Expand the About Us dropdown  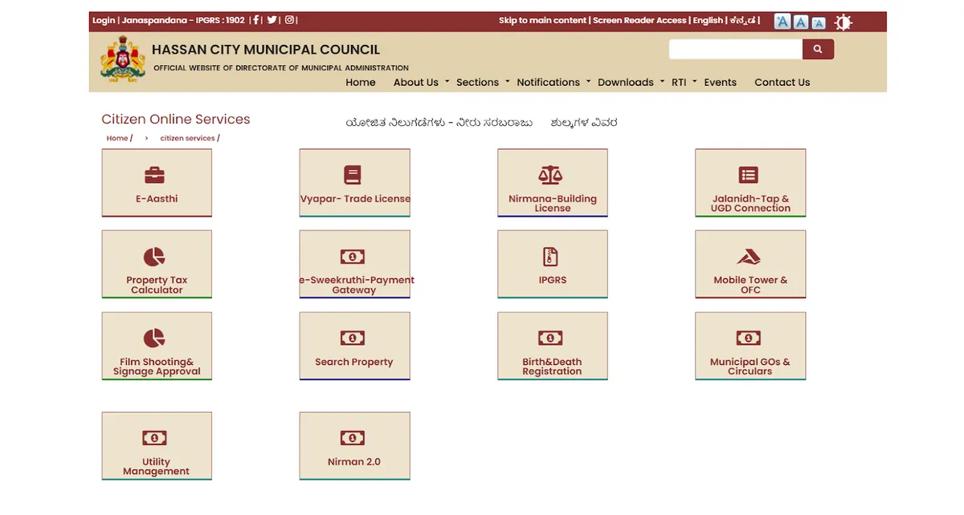pos(416,82)
